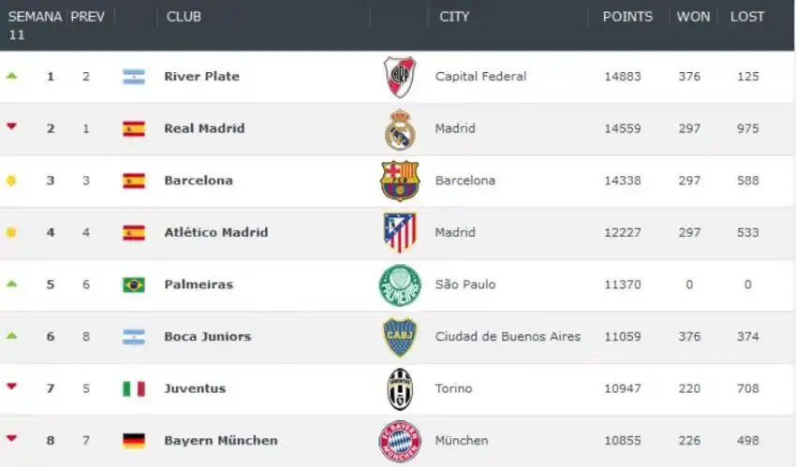Click the LOST column header
The width and height of the screenshot is (796, 467).
pyautogui.click(x=747, y=17)
